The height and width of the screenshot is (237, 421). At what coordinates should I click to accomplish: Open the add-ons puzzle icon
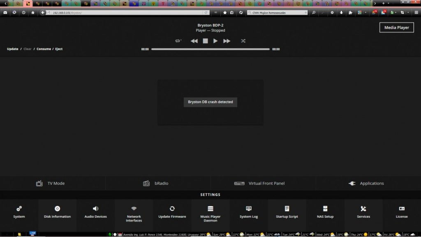click(350, 12)
